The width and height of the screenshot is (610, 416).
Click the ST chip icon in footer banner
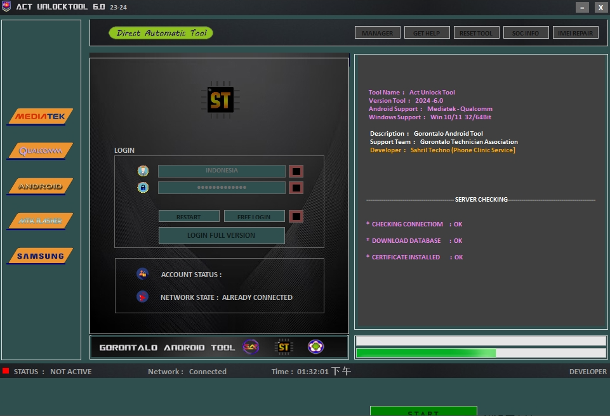(284, 347)
